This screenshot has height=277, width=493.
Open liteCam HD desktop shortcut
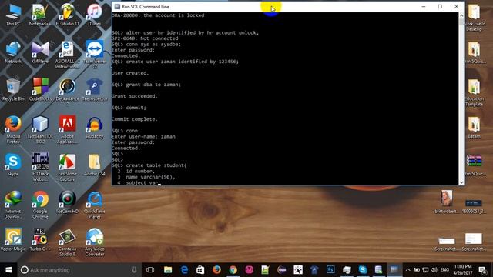pyautogui.click(x=67, y=202)
